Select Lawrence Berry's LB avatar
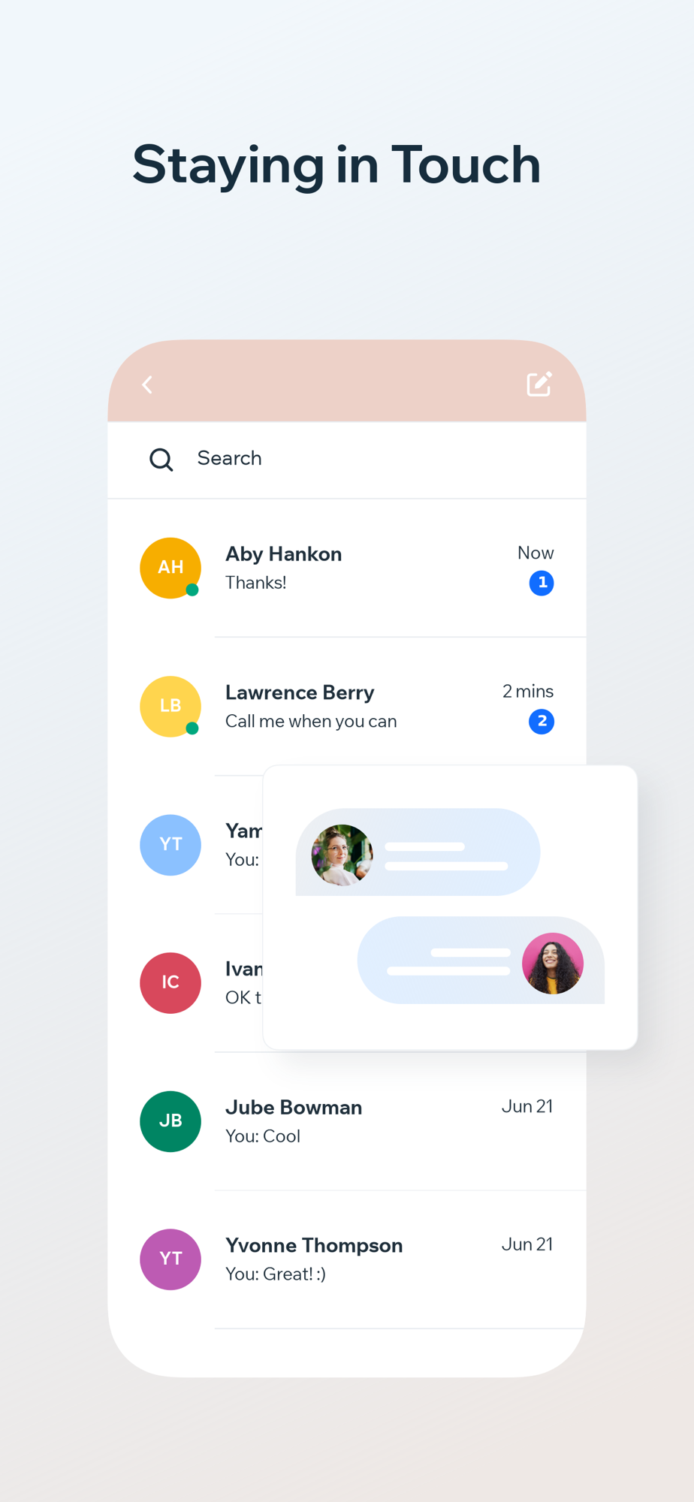Screen dimensions: 694x1502 click(x=170, y=706)
